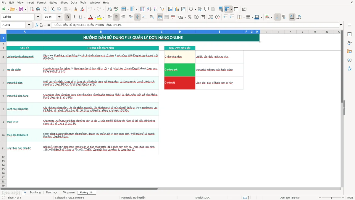This screenshot has height=200, width=355.
Task: Toggle Bold formatting
Action: [x=68, y=17]
